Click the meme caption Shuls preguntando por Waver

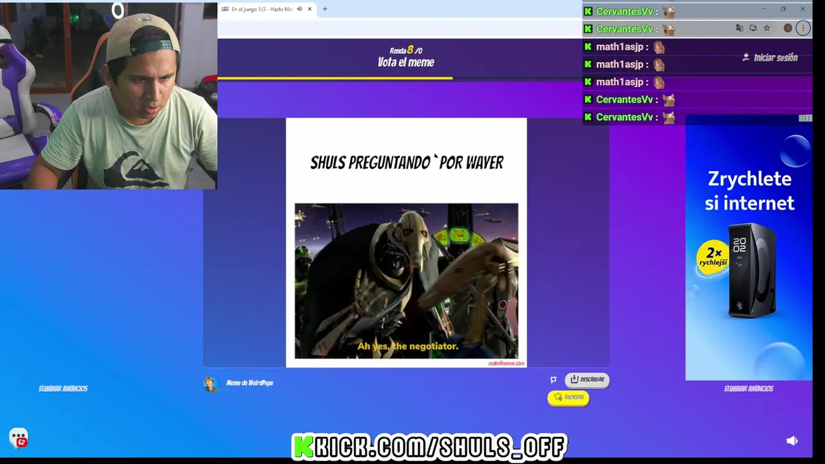point(407,163)
